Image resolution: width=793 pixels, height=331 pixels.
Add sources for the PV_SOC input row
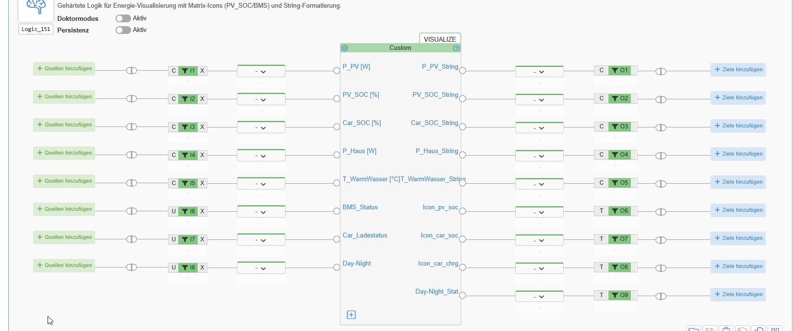(x=64, y=96)
